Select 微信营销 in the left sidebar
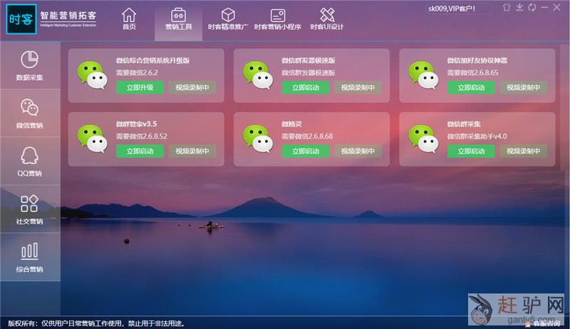 (30, 114)
